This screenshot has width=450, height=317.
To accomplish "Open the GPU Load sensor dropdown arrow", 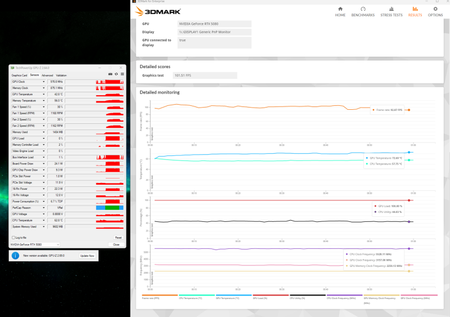I will 44,139.
